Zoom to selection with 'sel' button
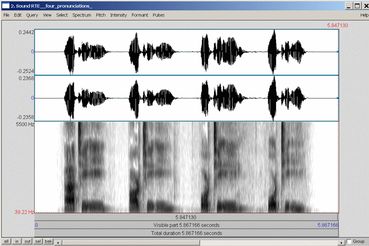Viewport: 369px width, 246px height. [38, 241]
